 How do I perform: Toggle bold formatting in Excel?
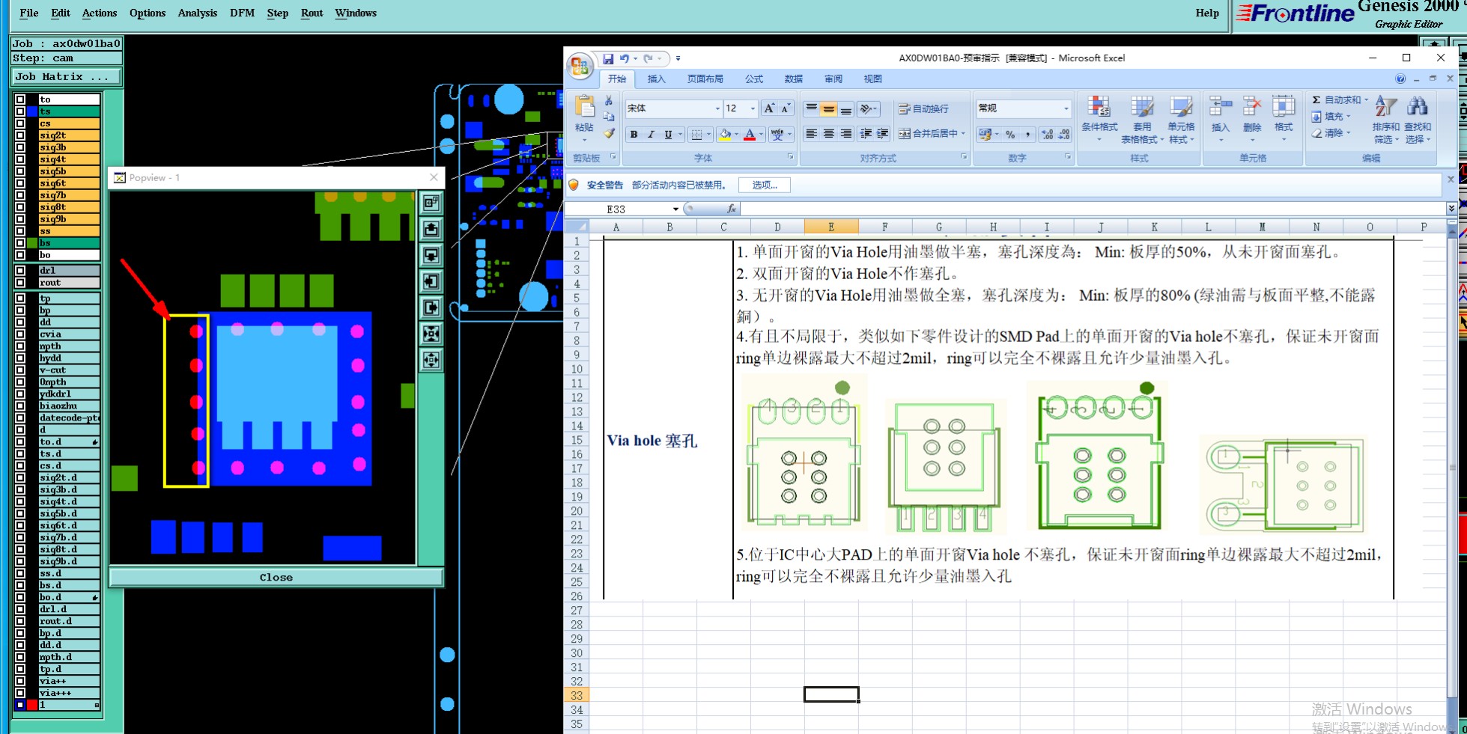tap(634, 135)
